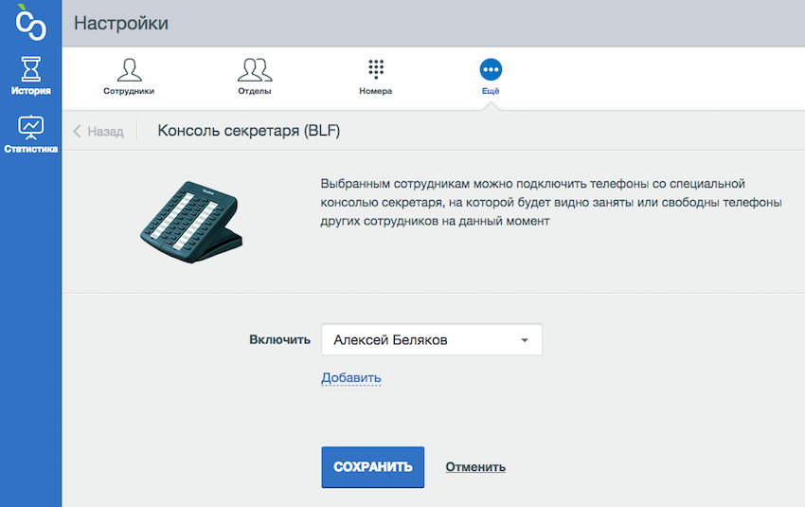Select the Ещё three-dots tab
Viewport: 805px width, 507px height.
point(491,77)
